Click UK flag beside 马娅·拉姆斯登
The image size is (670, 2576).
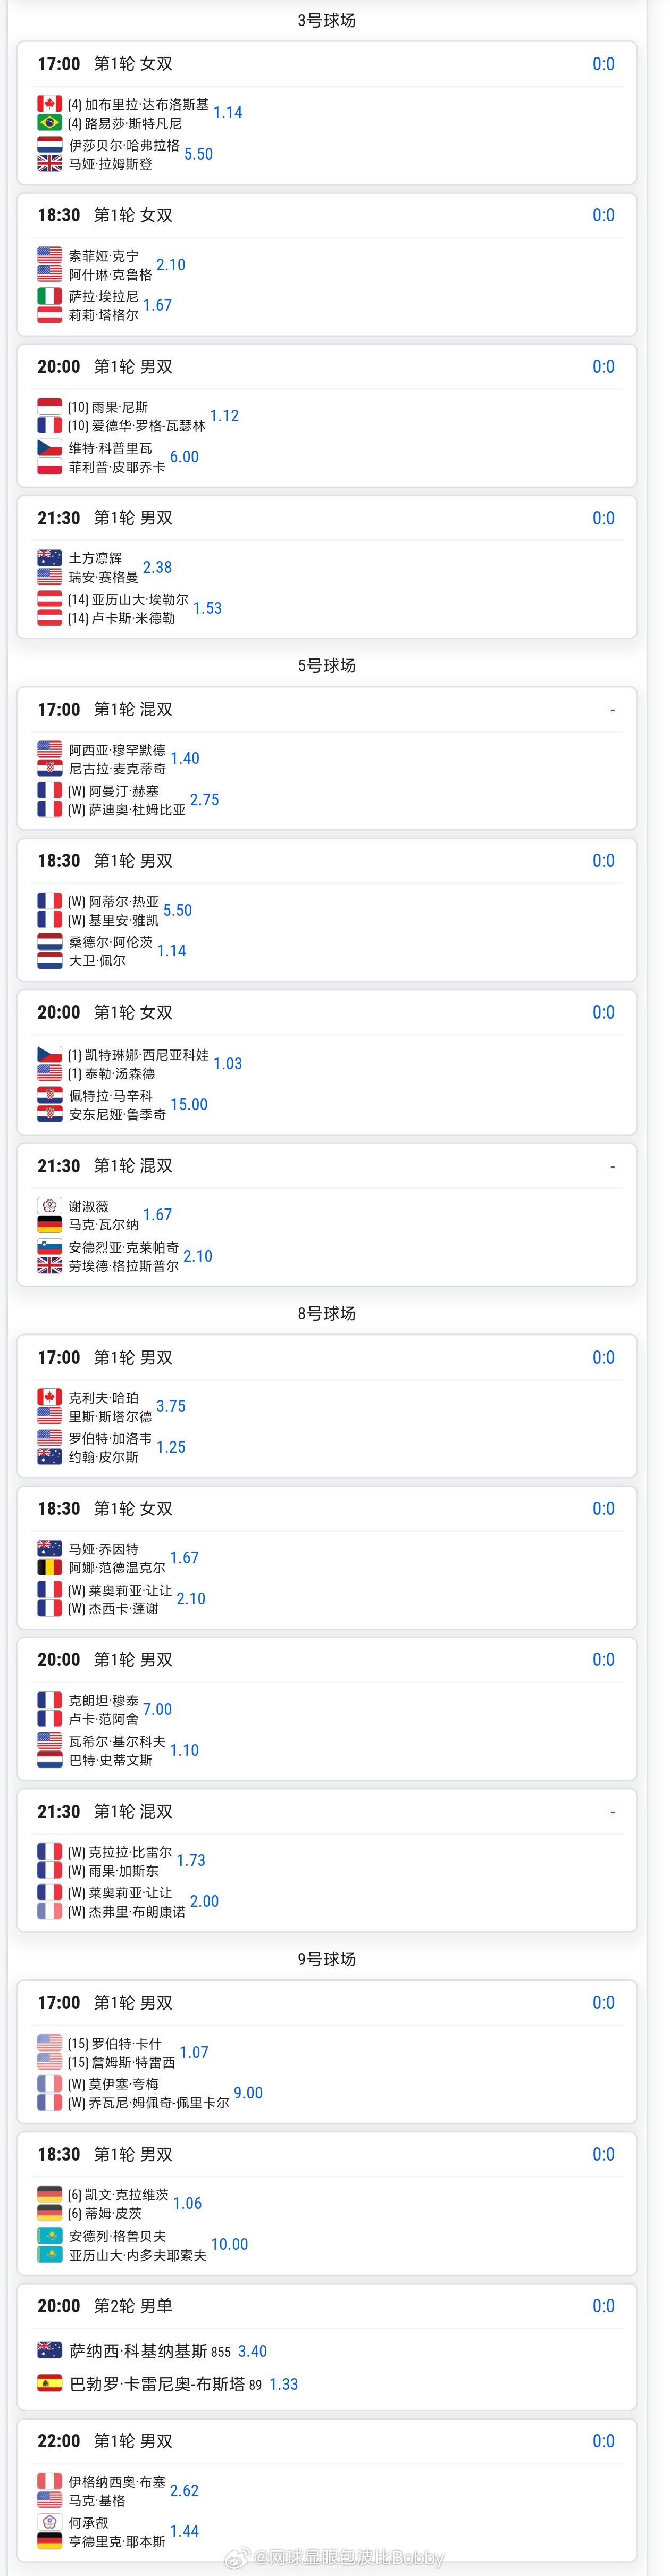click(49, 164)
